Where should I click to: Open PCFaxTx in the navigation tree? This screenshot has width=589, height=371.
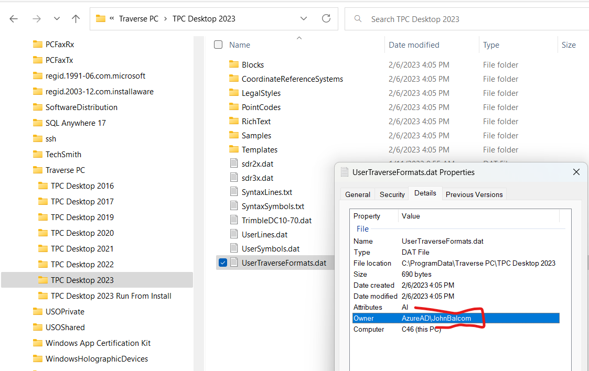[x=59, y=60]
